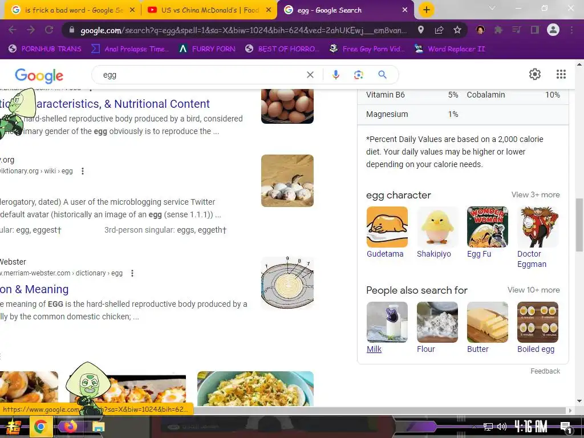Clear the search box with the X icon

310,75
